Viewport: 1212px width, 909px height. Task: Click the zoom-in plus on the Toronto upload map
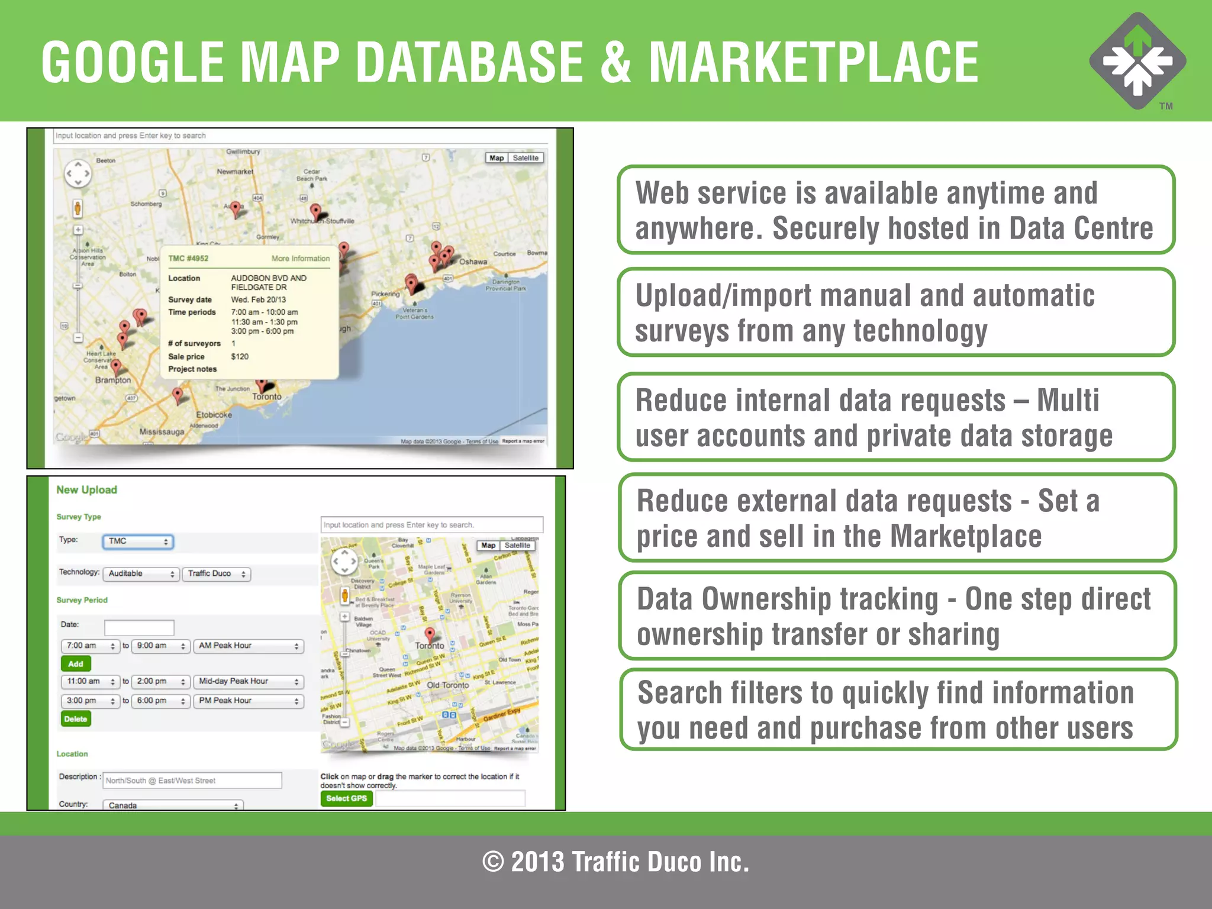pyautogui.click(x=345, y=617)
